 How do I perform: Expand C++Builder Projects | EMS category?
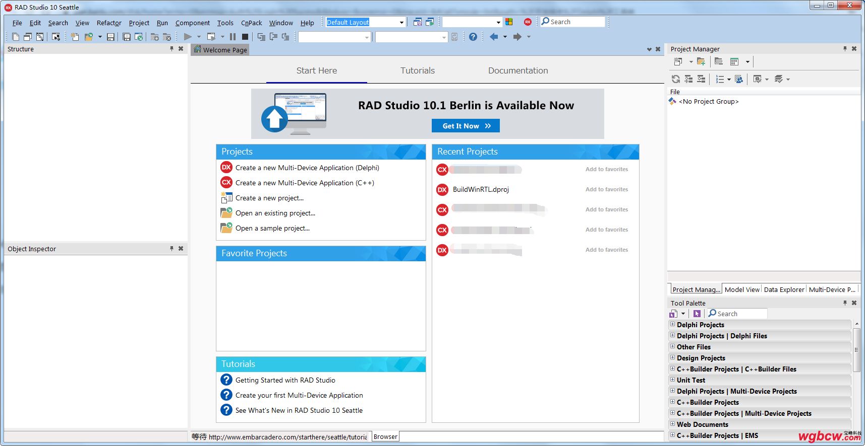[x=672, y=435]
